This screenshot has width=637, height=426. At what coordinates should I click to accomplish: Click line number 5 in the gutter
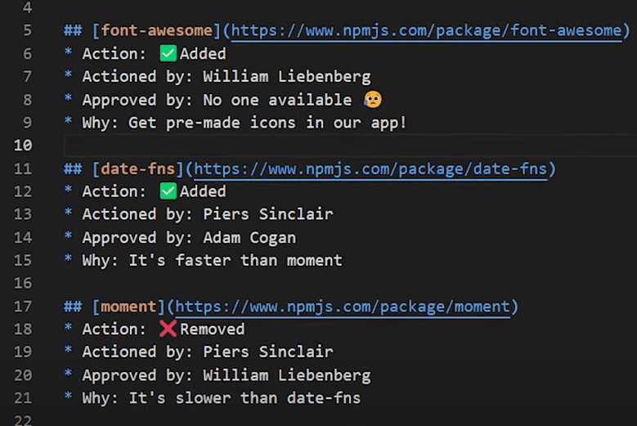(x=27, y=31)
